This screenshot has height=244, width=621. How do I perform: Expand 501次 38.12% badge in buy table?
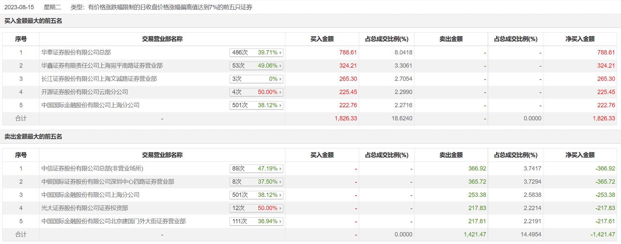coord(256,105)
